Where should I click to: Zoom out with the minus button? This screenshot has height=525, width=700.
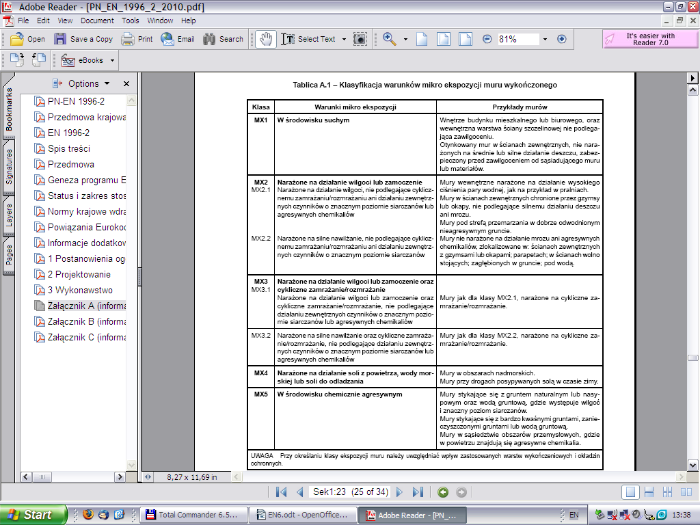pyautogui.click(x=487, y=39)
